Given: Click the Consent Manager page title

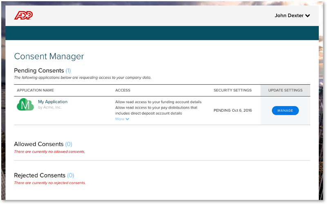Looking at the screenshot, I should pyautogui.click(x=49, y=56).
